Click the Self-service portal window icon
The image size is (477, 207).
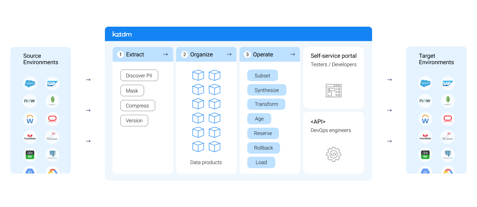[333, 90]
